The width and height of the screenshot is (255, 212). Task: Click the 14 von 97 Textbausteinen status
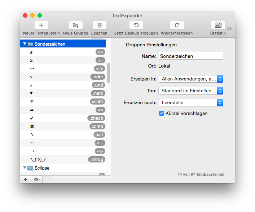(x=201, y=174)
